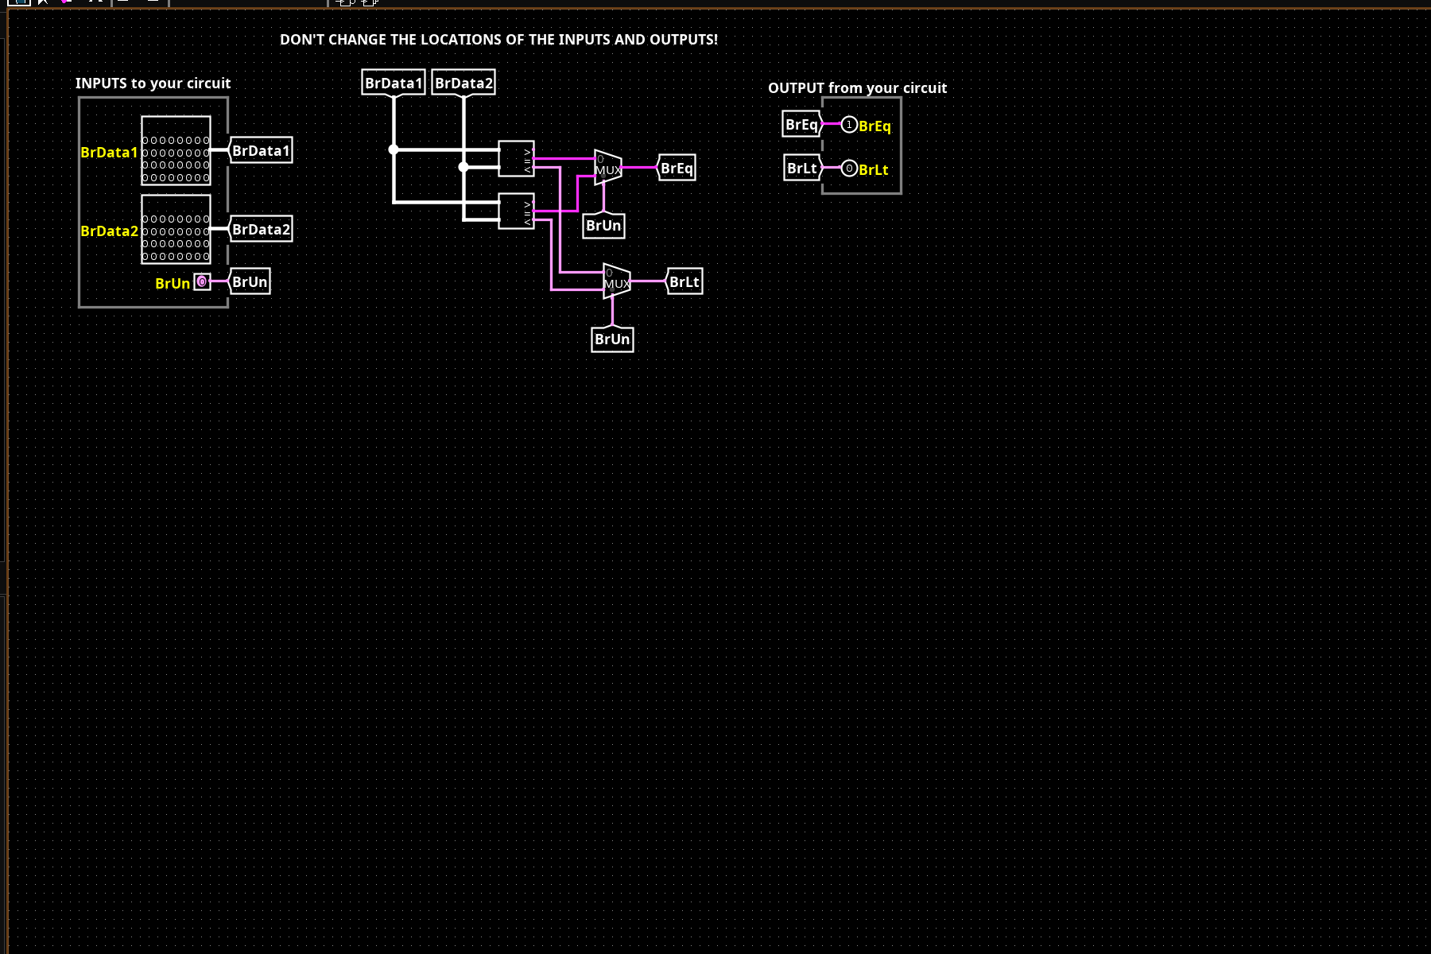Image resolution: width=1431 pixels, height=954 pixels.
Task: Click the MUX feeding the BrLt tunnel
Action: pyautogui.click(x=616, y=281)
